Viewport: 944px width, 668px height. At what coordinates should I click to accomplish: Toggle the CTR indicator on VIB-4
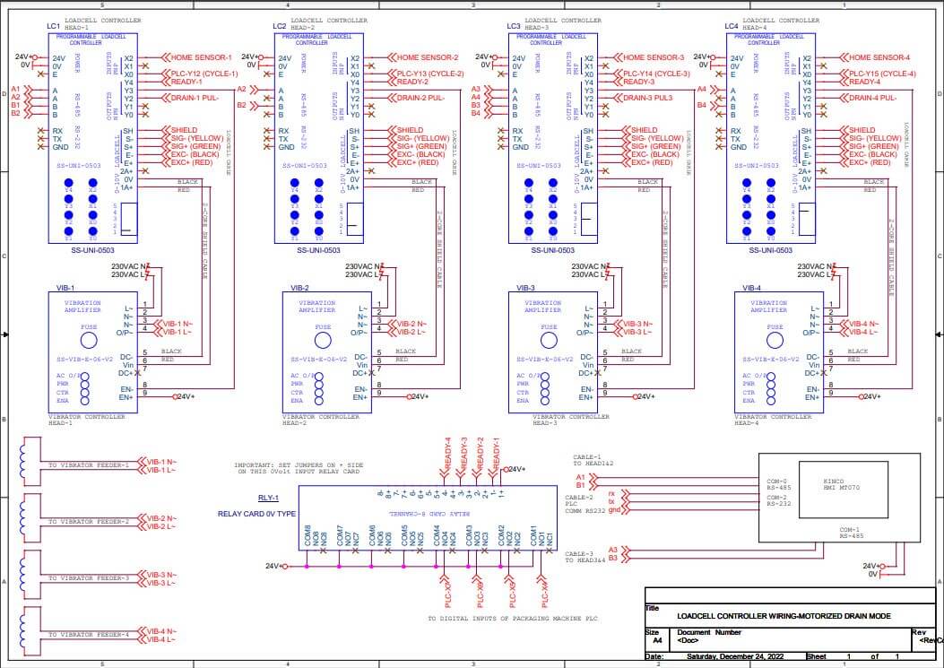(x=771, y=393)
